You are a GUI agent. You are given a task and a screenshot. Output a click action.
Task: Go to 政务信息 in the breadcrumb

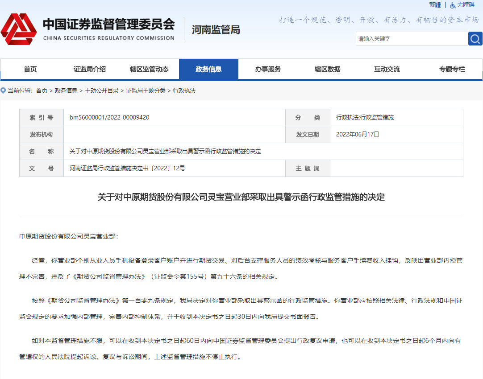pyautogui.click(x=66, y=91)
